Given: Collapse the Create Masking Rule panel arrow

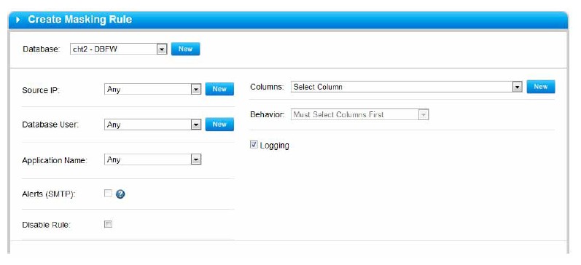Looking at the screenshot, I should click(x=17, y=20).
